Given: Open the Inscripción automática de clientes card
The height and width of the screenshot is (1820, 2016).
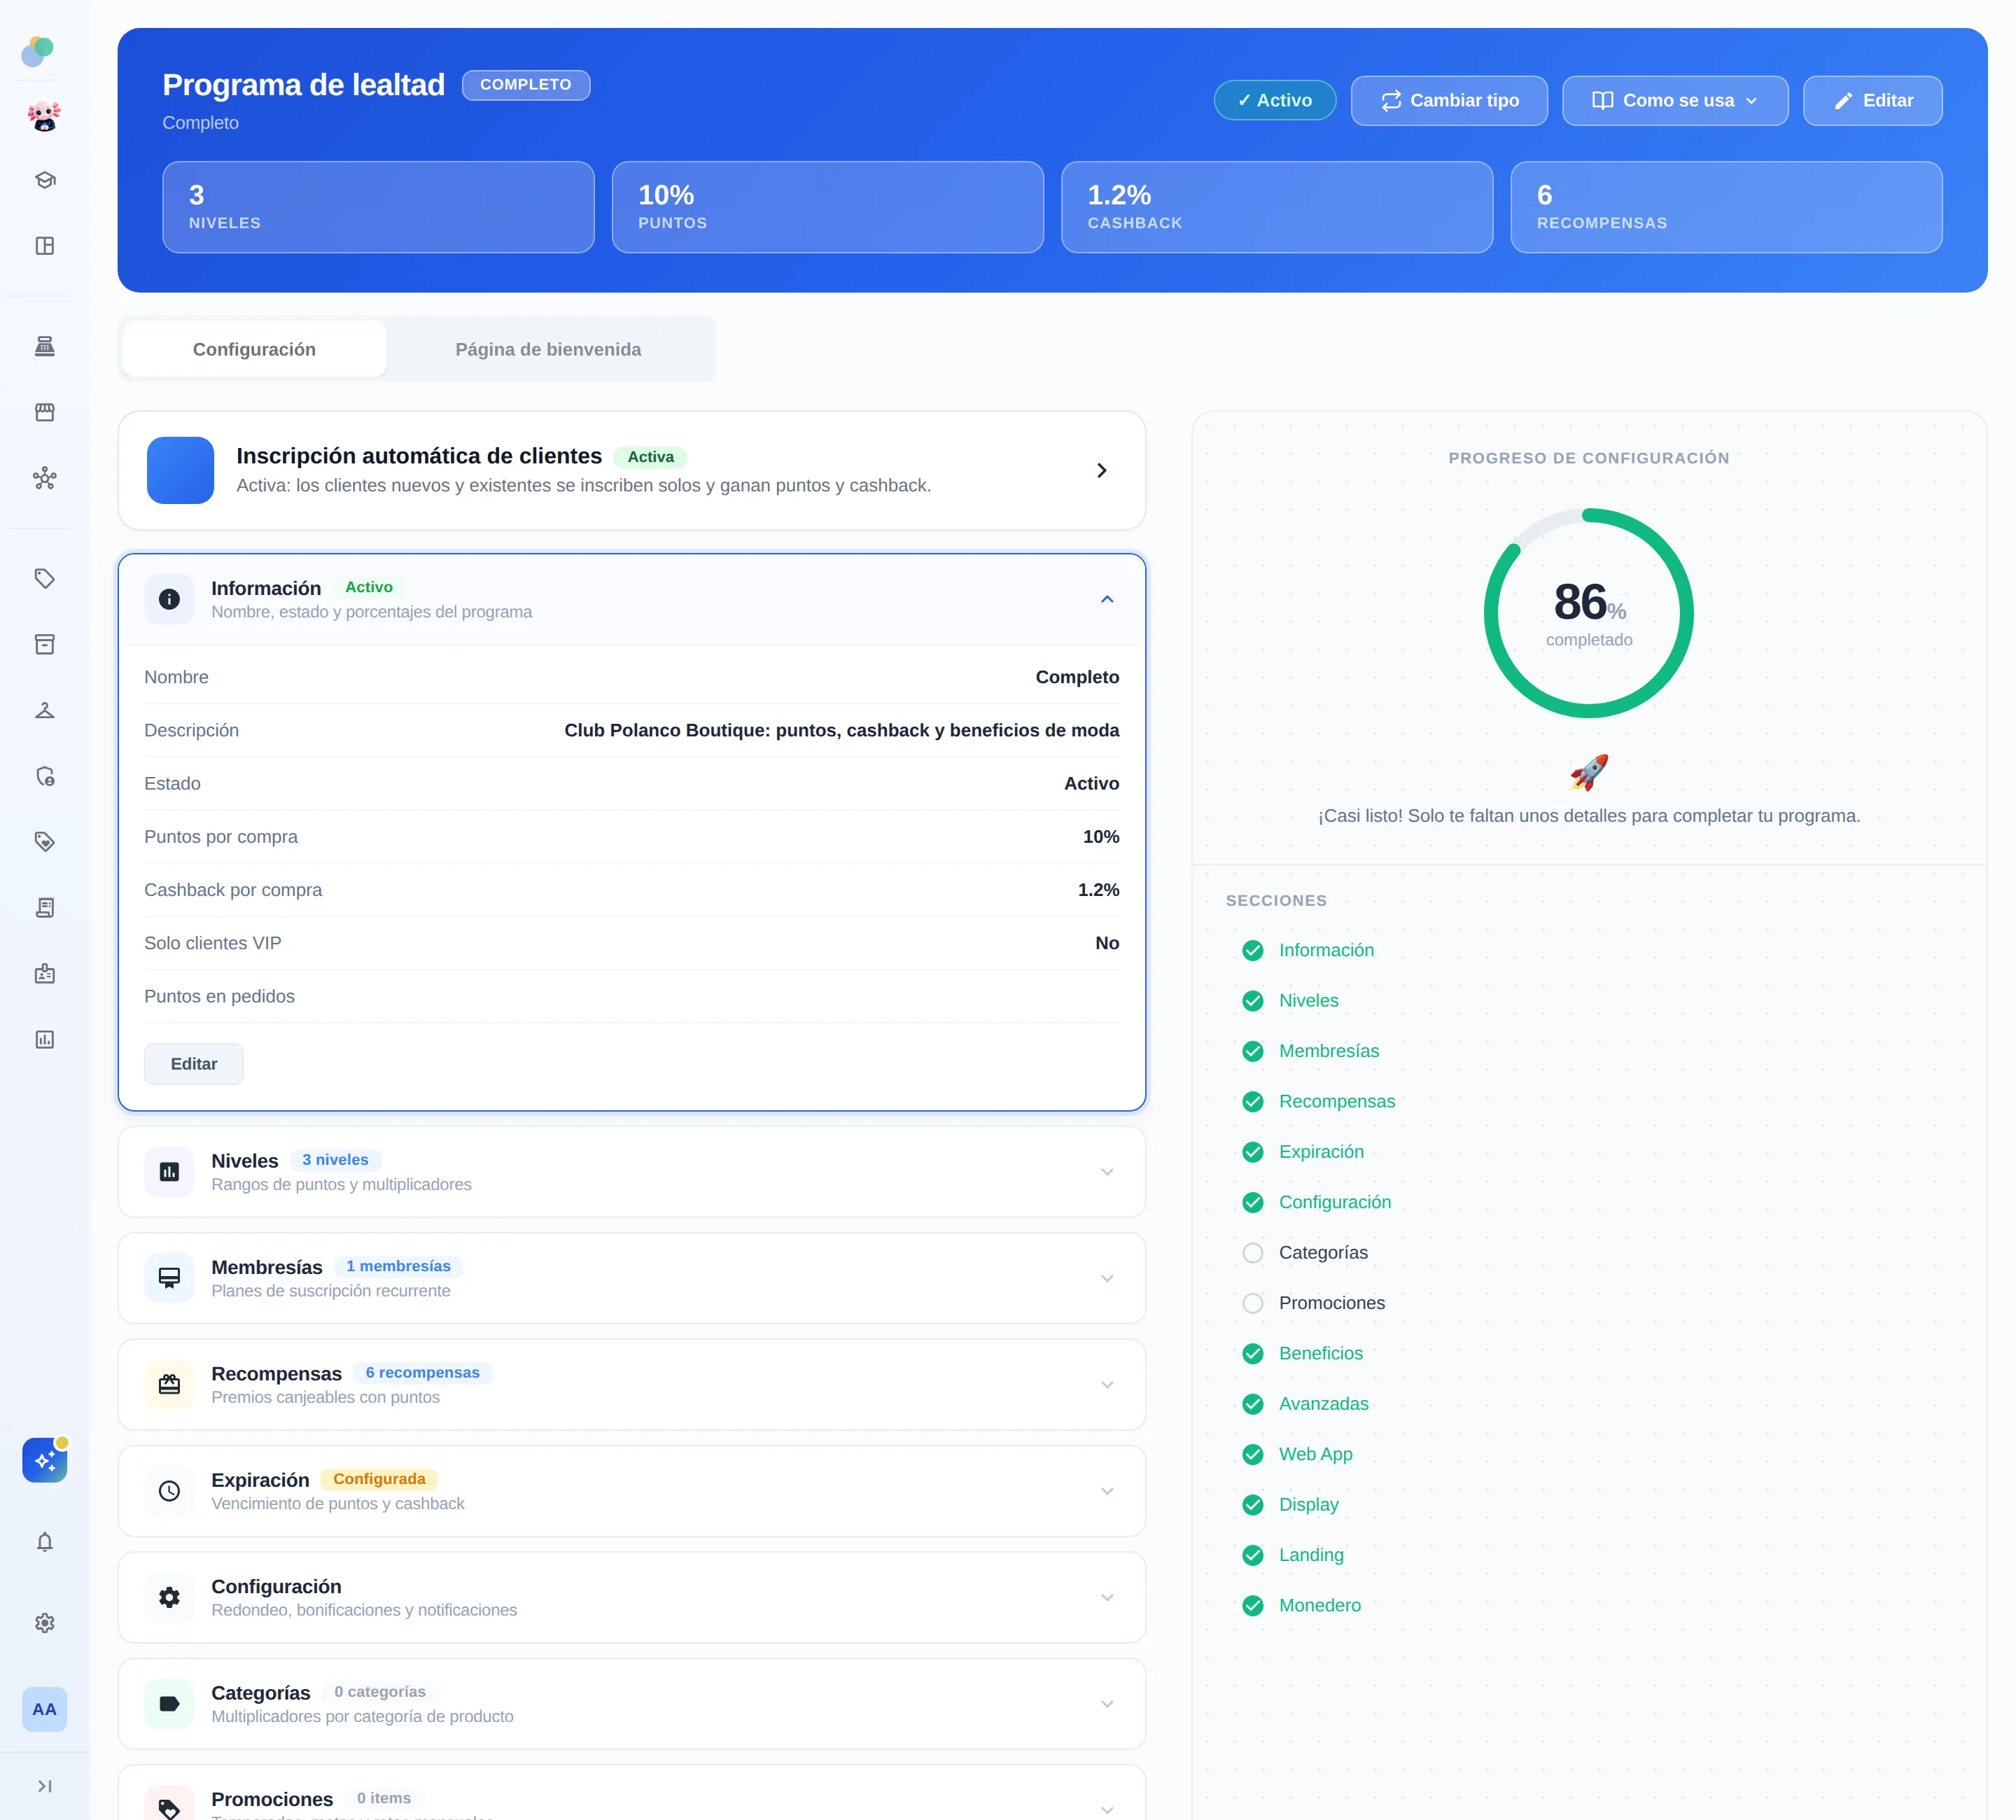Looking at the screenshot, I should click(x=632, y=470).
